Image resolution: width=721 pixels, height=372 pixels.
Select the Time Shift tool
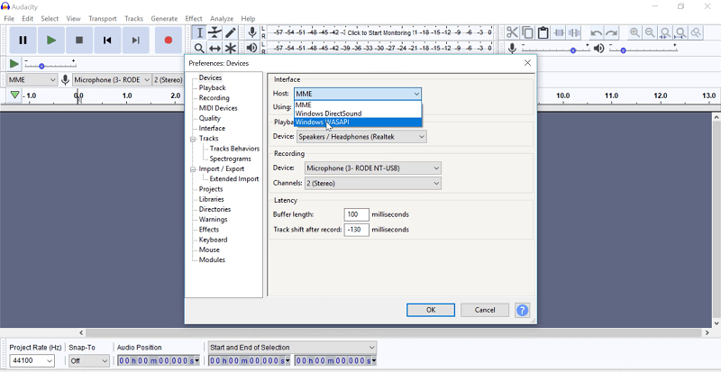click(x=215, y=49)
